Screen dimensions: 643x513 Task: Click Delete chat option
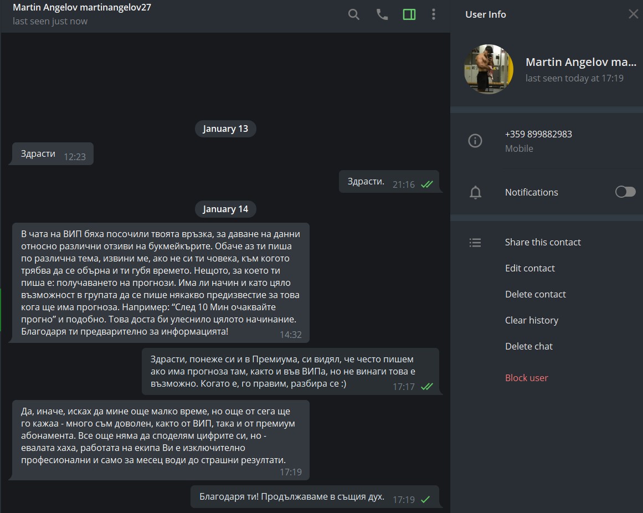click(528, 346)
